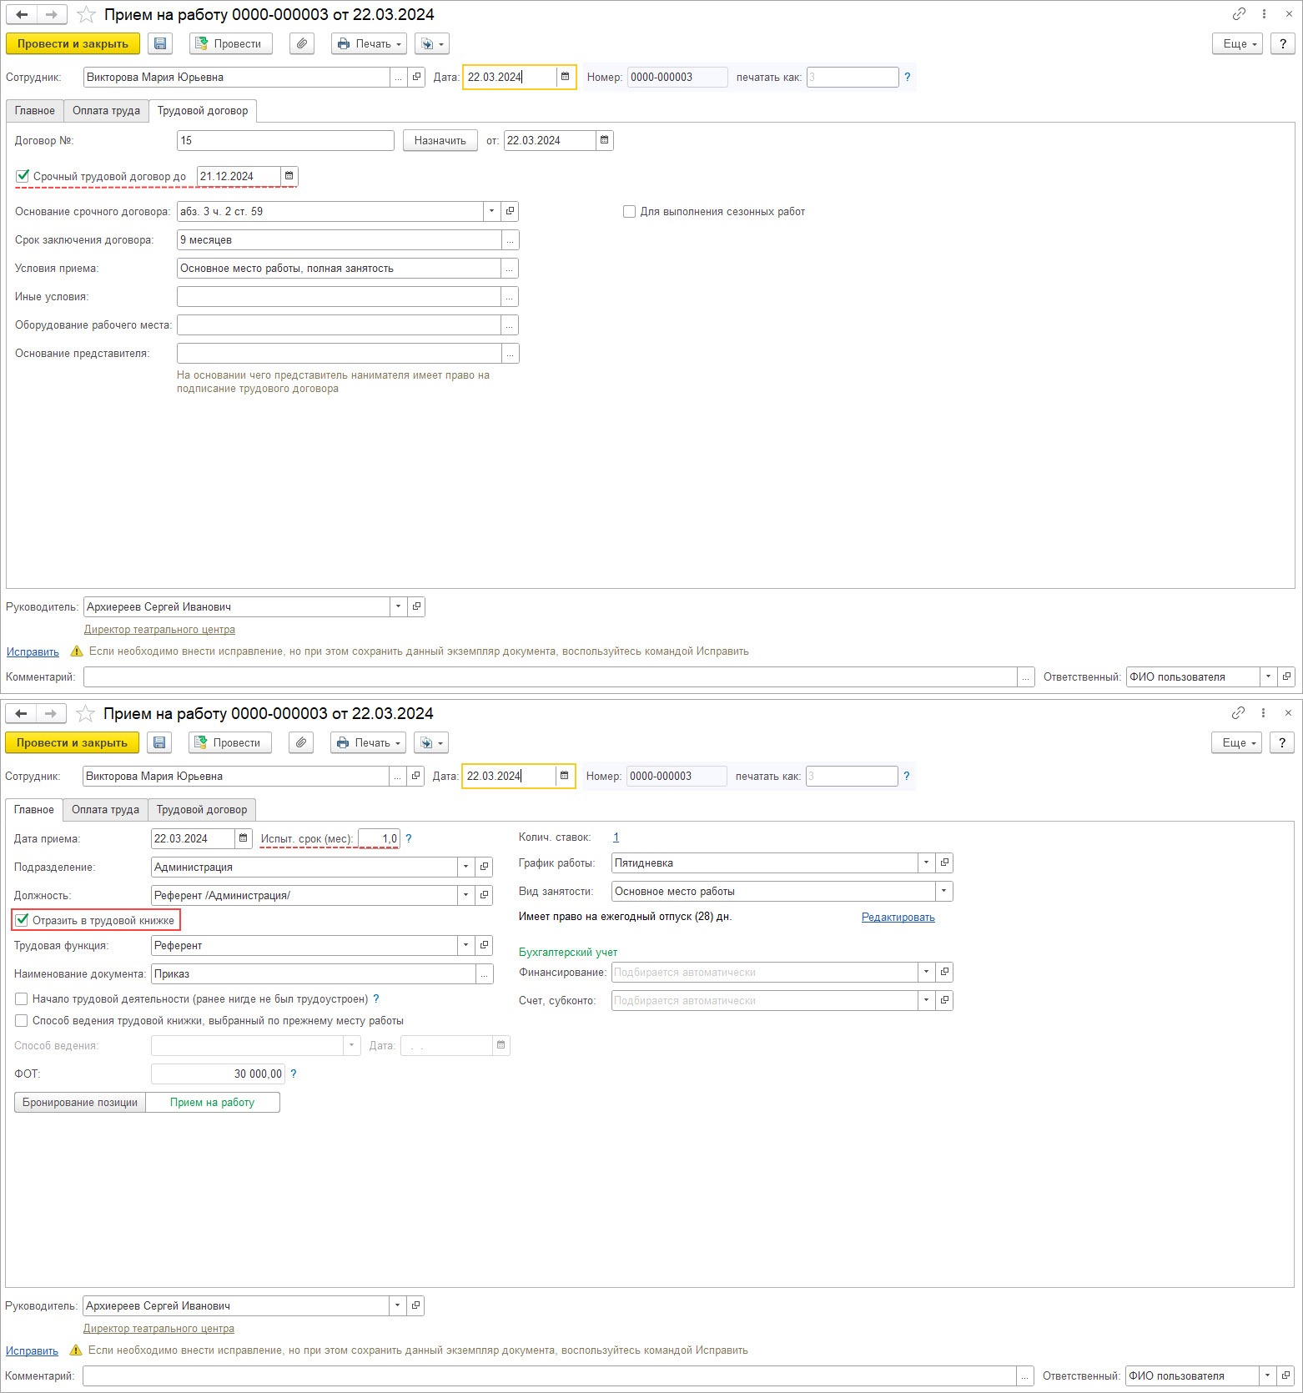Expand Подразделение dropdown
Viewport: 1303px width, 1393px height.
coord(465,867)
